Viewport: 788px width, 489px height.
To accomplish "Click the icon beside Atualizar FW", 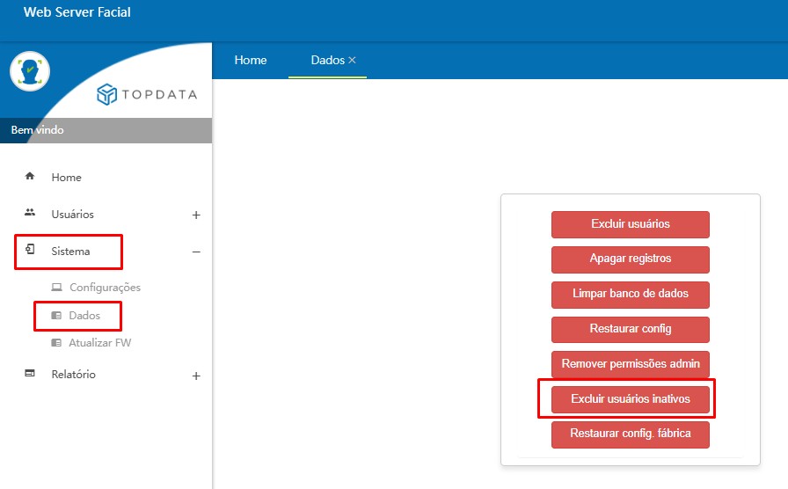I will click(56, 343).
